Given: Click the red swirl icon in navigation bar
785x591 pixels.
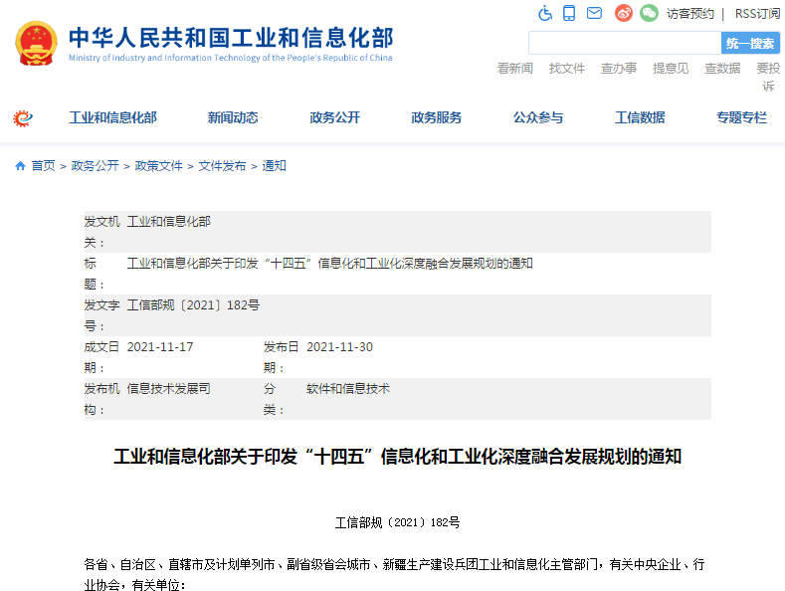Looking at the screenshot, I should point(23,118).
